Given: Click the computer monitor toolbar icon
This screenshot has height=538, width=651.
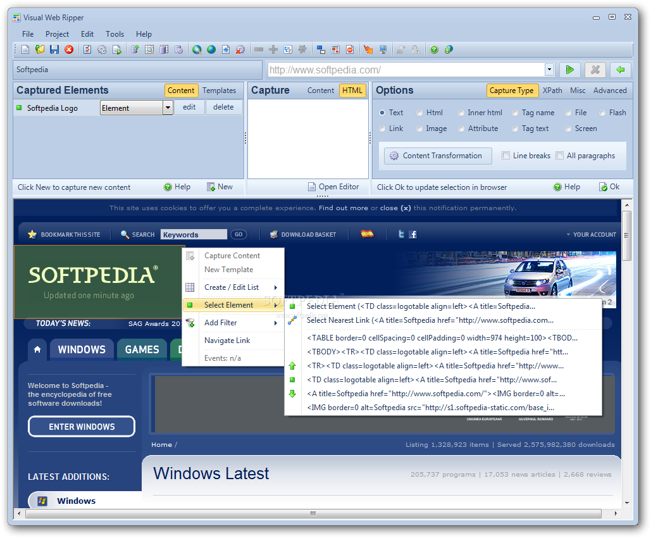Looking at the screenshot, I should coord(383,49).
